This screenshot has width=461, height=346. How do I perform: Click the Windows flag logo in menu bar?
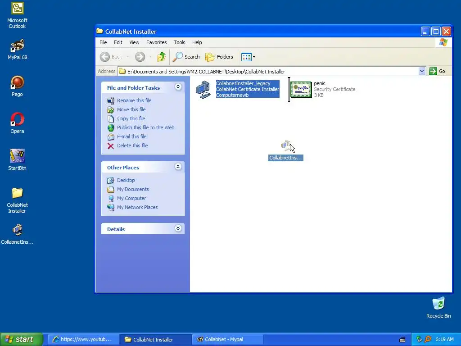click(443, 42)
